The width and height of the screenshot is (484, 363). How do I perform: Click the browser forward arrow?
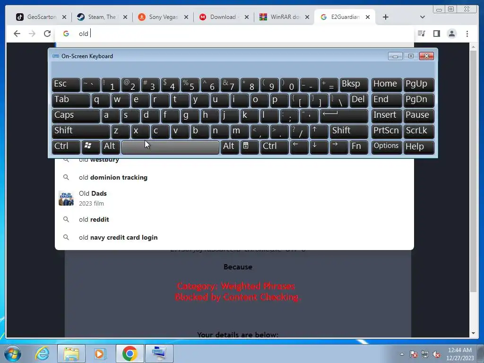[32, 34]
